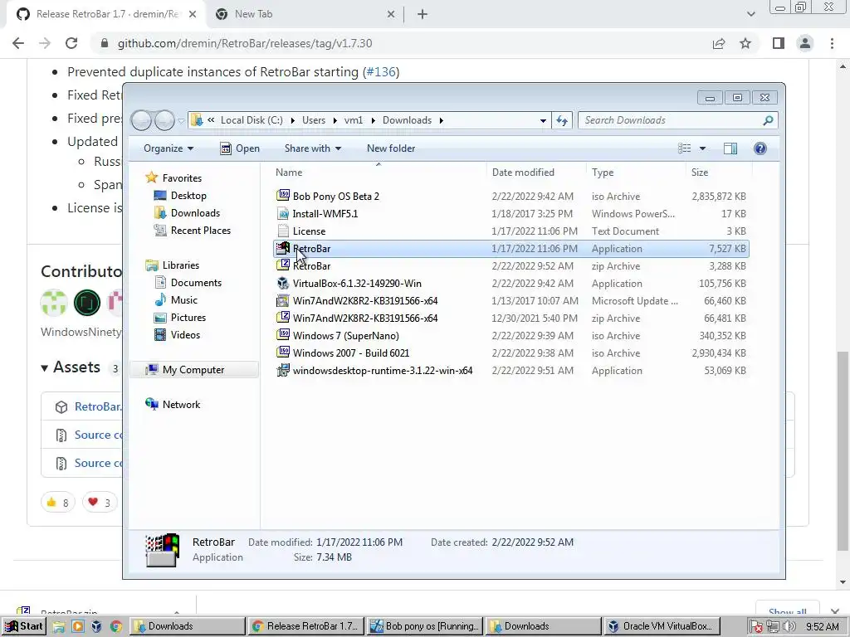Click the heart reaction button
The image size is (850, 637).
pos(100,503)
